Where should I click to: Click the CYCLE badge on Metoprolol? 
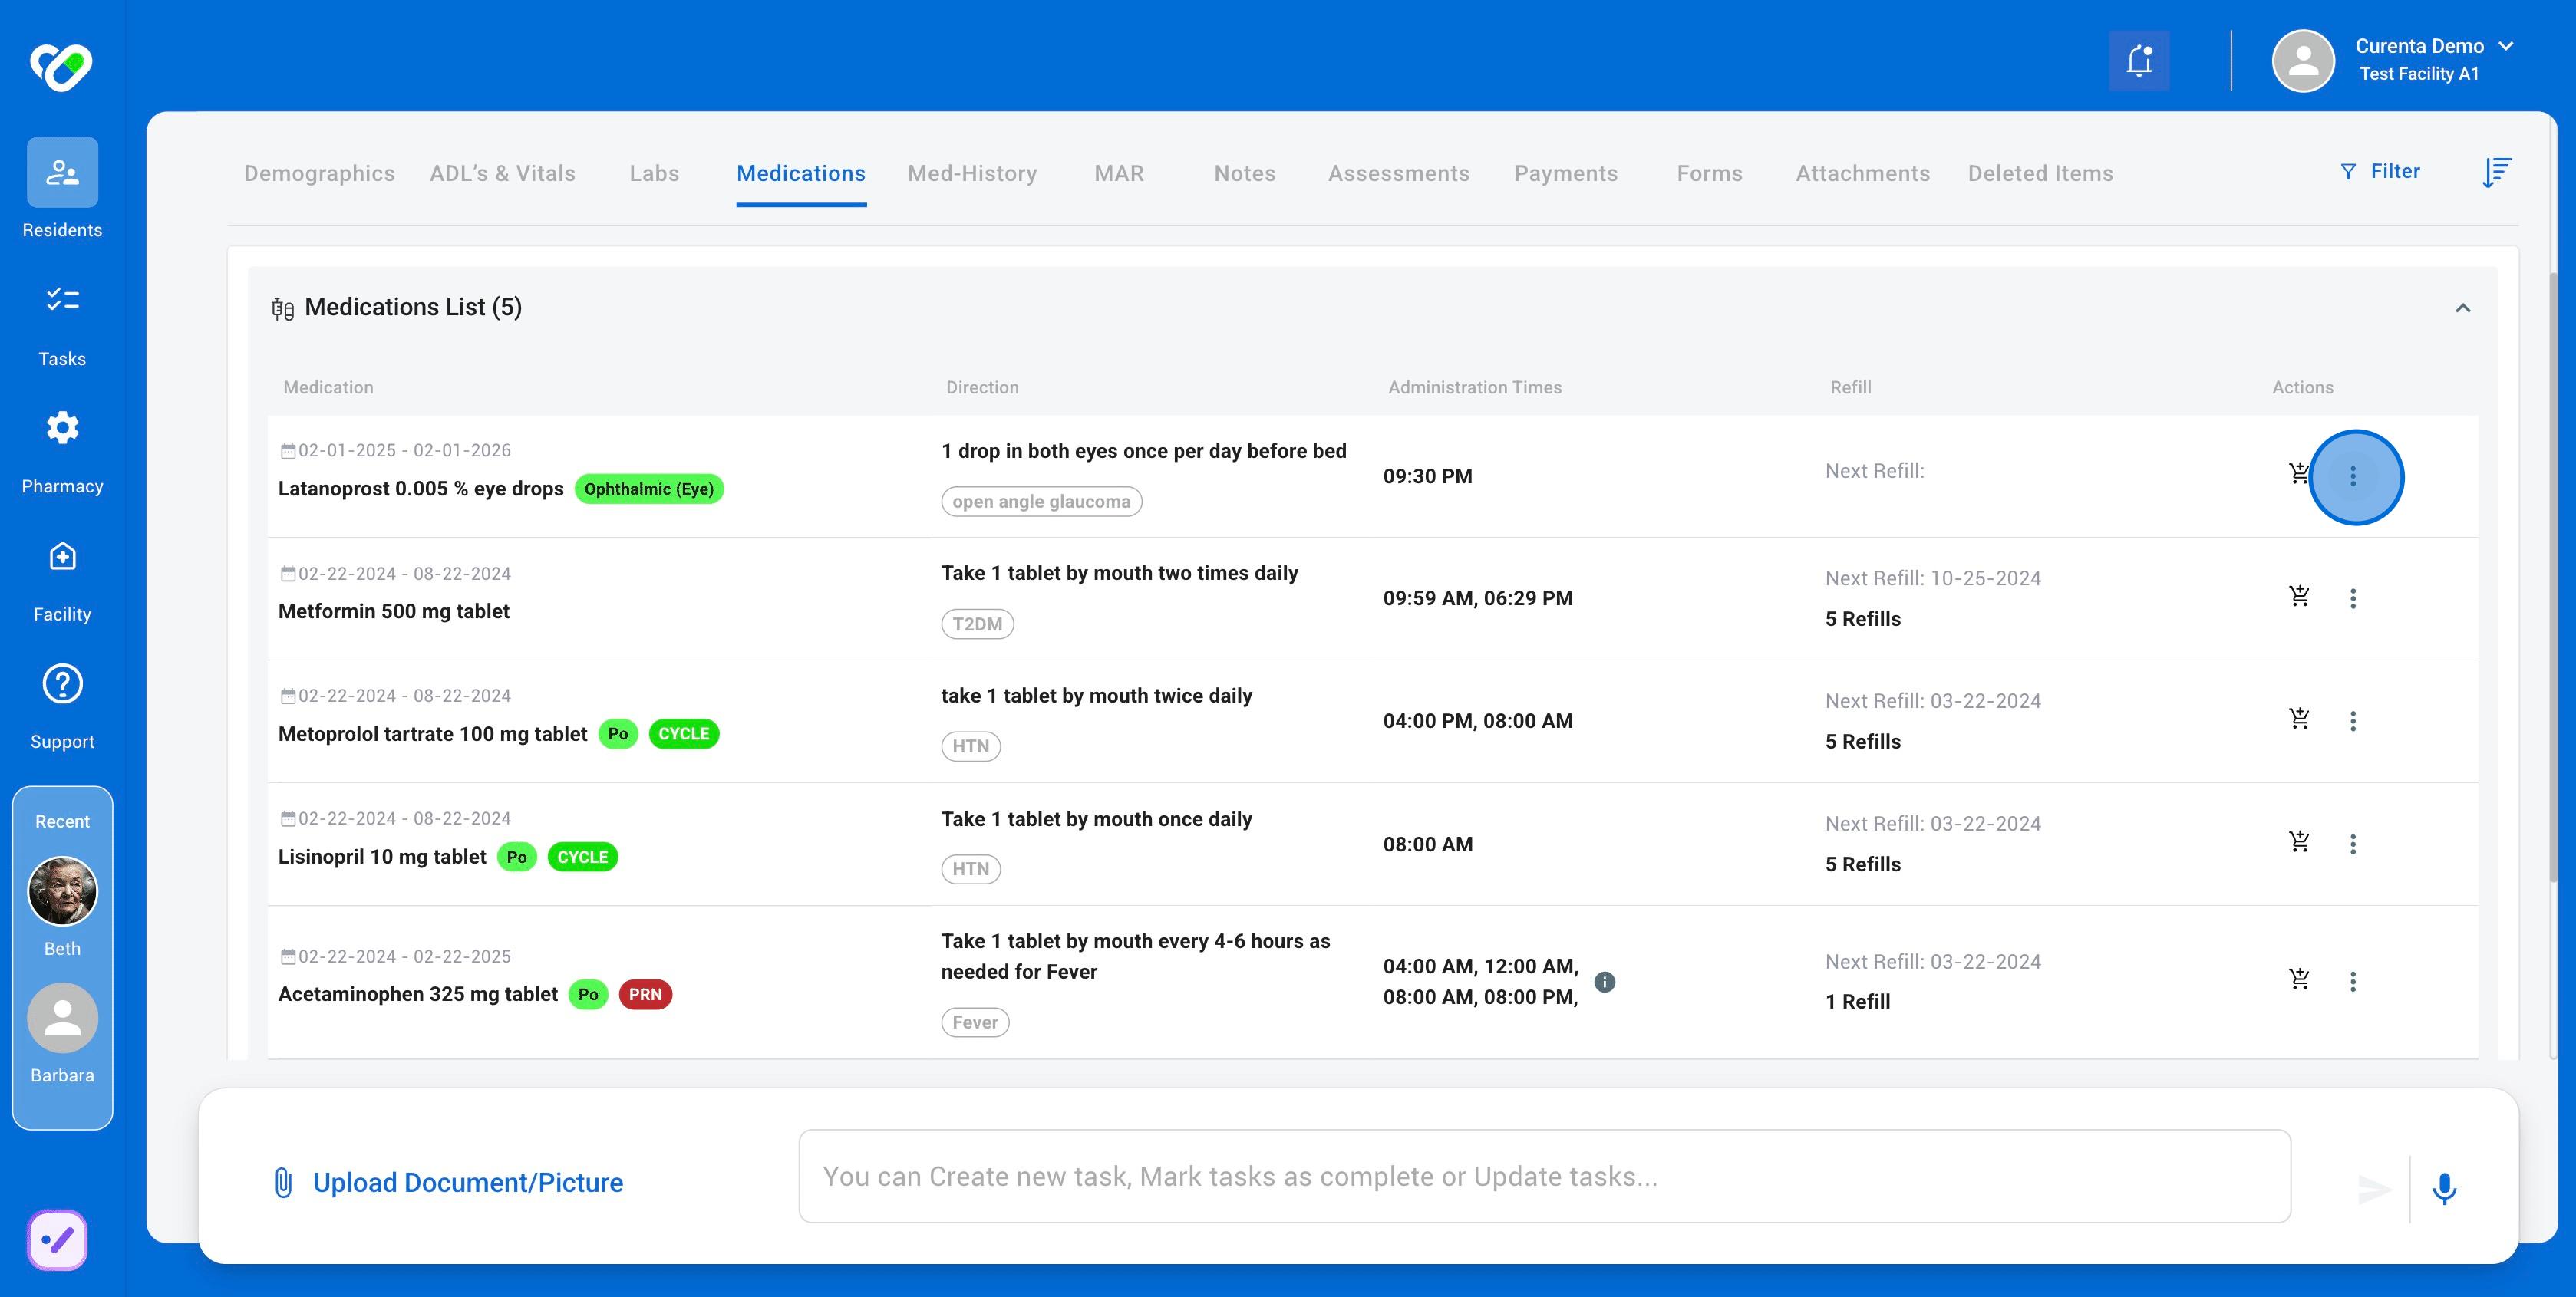684,735
